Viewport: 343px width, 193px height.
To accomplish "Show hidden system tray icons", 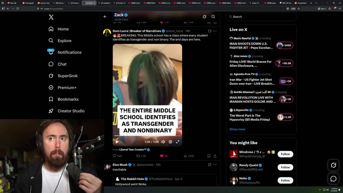I will tap(320, 190).
